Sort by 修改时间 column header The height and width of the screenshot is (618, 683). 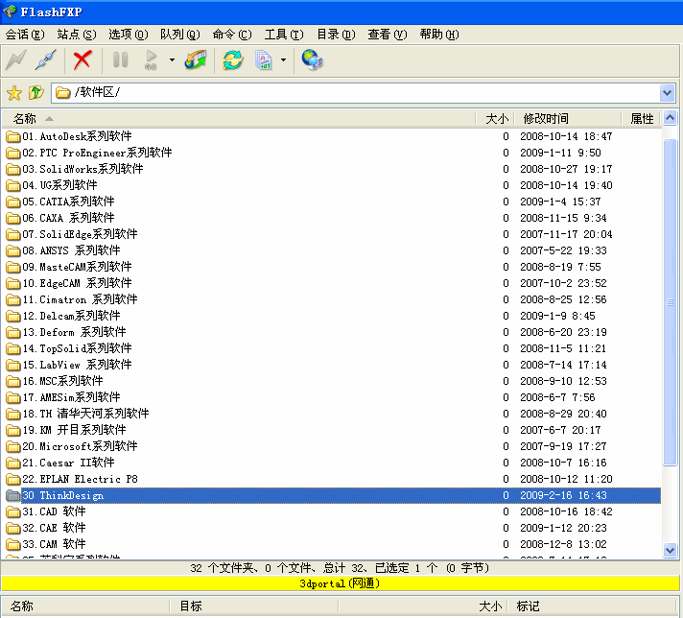click(x=568, y=119)
